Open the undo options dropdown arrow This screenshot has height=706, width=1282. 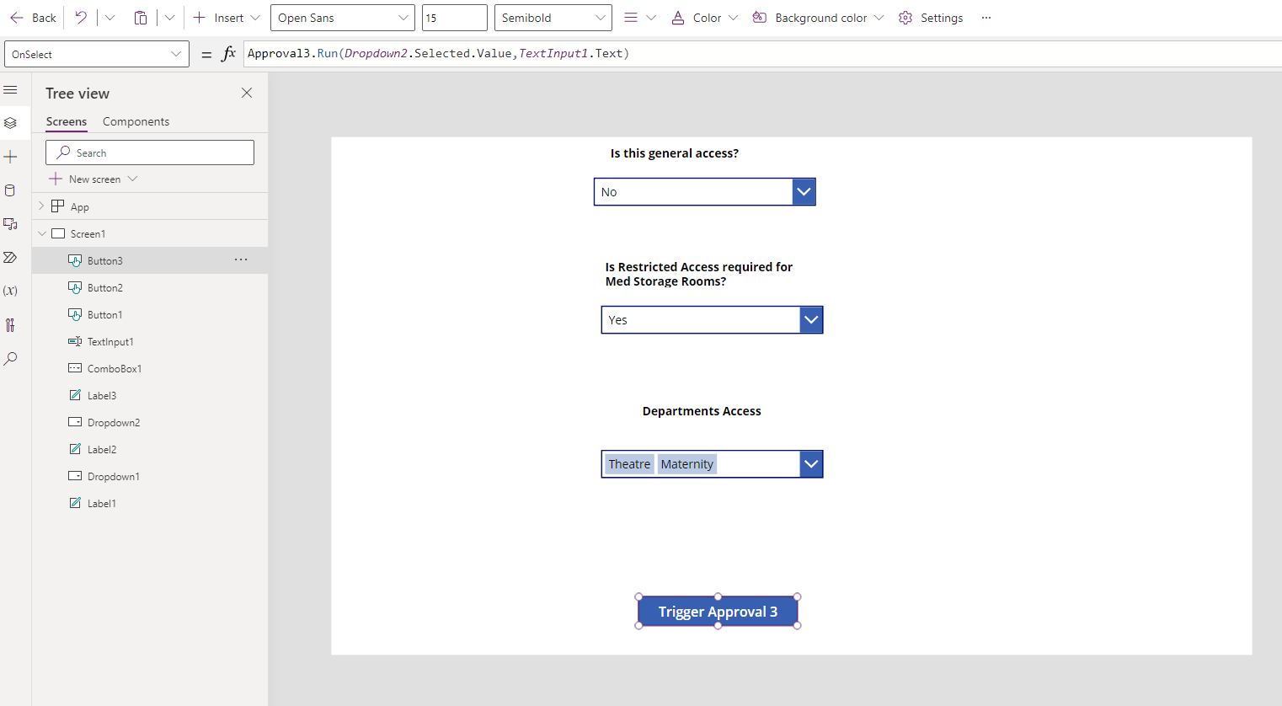(110, 18)
